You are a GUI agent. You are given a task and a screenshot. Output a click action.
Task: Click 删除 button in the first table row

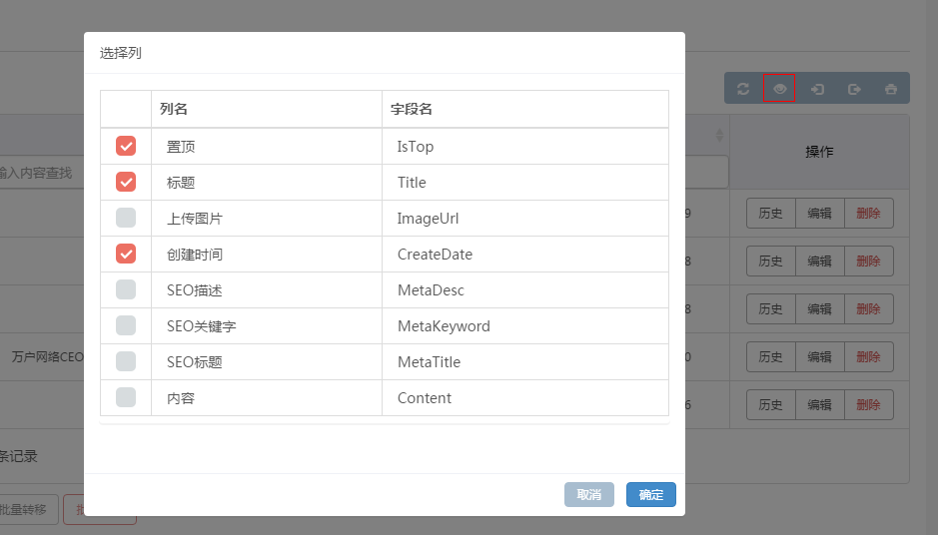(869, 214)
